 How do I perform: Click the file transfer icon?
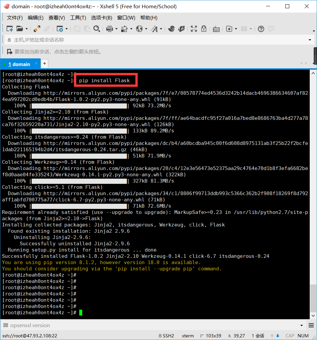124,29
